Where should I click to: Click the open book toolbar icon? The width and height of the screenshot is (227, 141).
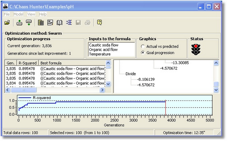[59, 23]
